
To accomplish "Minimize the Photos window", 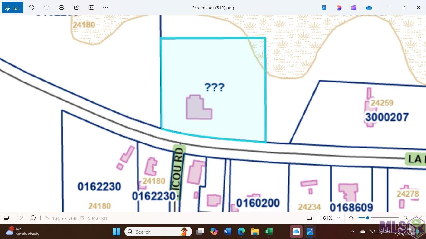I will coord(389,7).
